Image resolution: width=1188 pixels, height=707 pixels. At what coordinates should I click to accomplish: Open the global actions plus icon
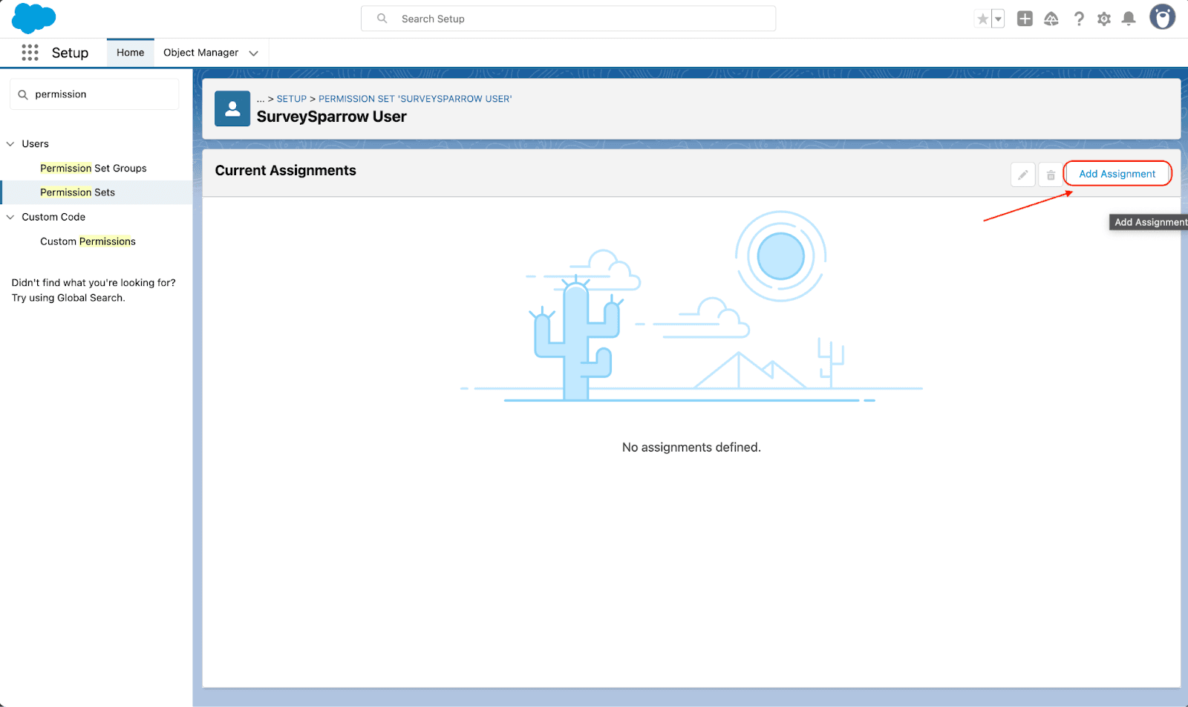coord(1025,19)
